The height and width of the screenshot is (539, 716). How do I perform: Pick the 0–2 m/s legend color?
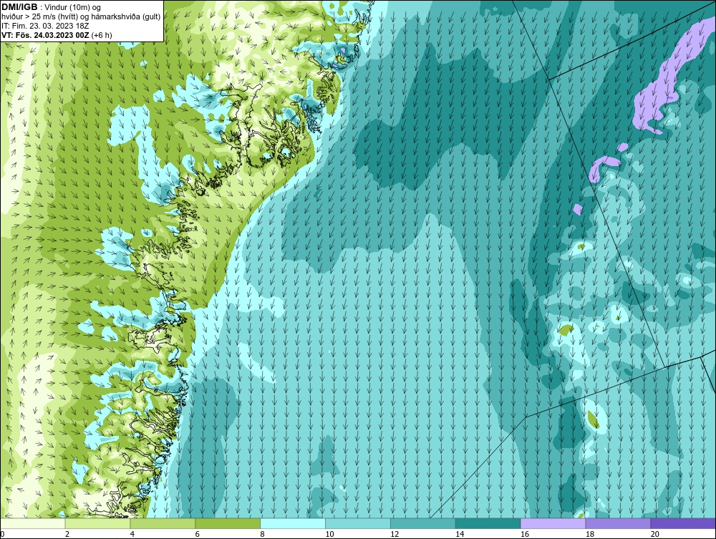coord(32,523)
